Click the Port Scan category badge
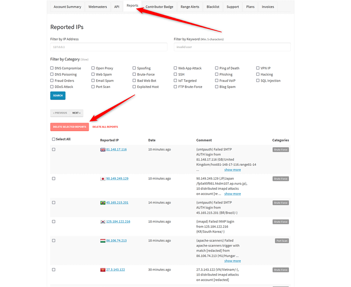Image resolution: width=351 pixels, height=287 pixels. [282, 241]
